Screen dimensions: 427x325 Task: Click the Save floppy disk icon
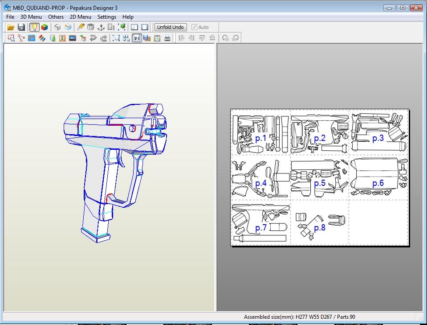point(21,27)
